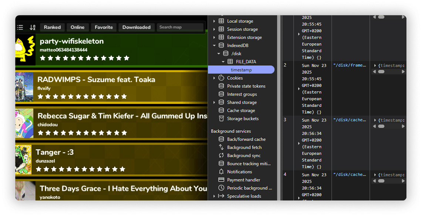Image resolution: width=422 pixels, height=216 pixels.
Task: Click the Notifications bell icon
Action: pos(221,171)
